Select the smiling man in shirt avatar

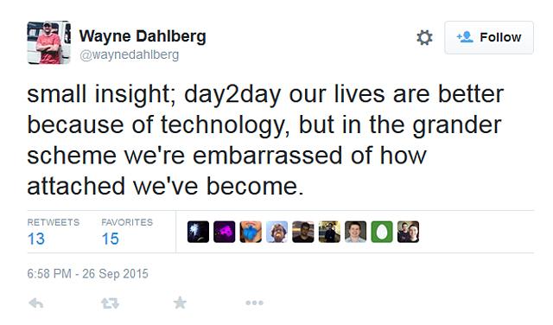tap(355, 232)
